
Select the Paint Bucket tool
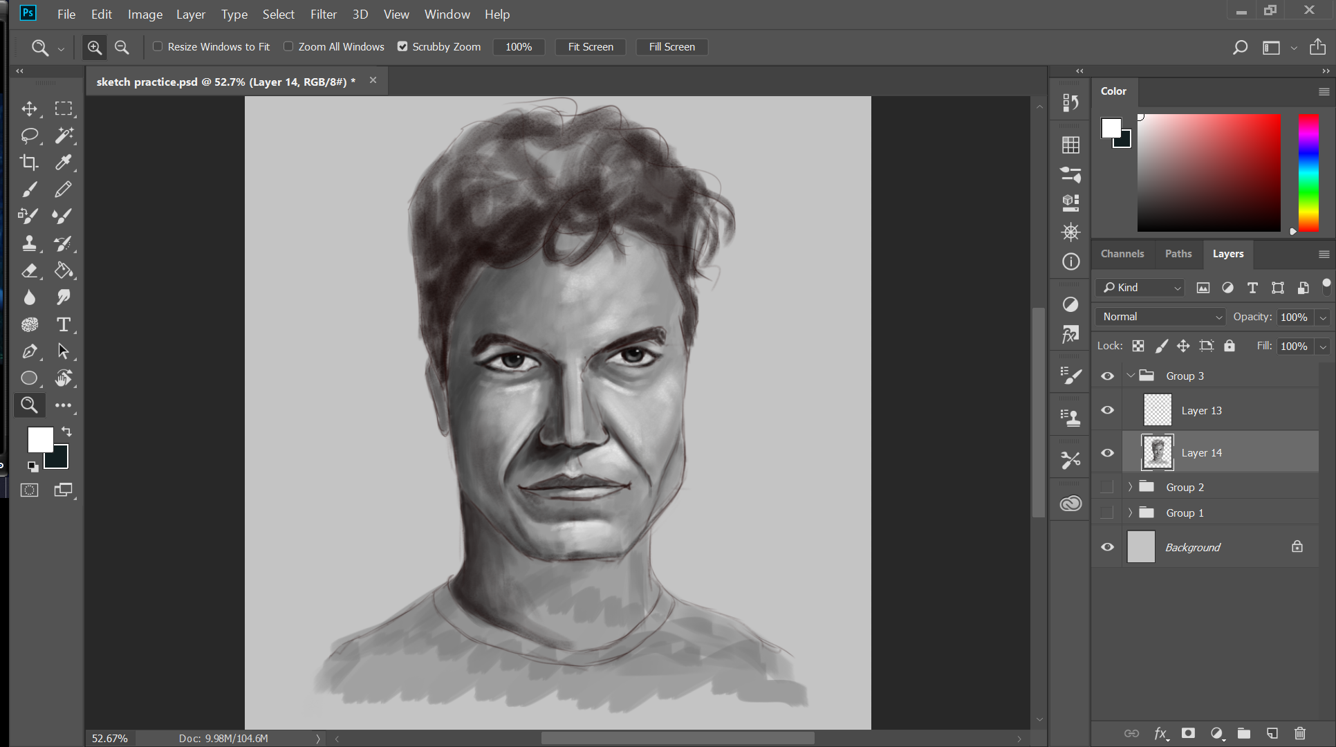click(x=63, y=270)
